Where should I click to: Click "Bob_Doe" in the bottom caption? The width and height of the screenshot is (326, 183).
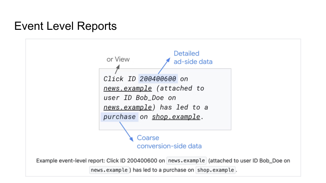click(270, 161)
